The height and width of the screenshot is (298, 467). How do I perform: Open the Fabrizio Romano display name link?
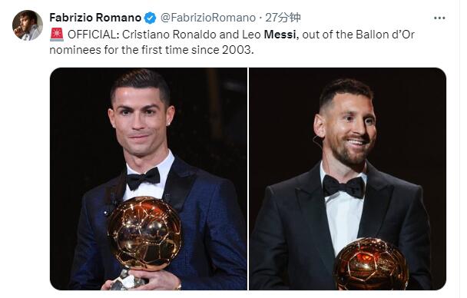tap(95, 18)
